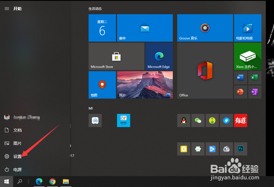Launch QQ penguin tile
This screenshot has width=274, height=187.
[184, 120]
